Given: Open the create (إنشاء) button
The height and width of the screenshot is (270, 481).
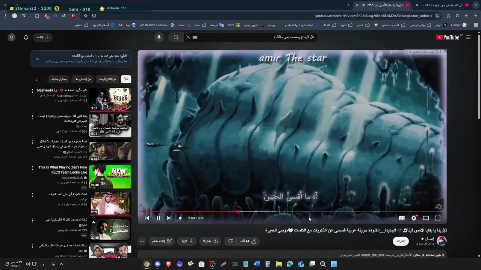Looking at the screenshot, I should point(43,37).
